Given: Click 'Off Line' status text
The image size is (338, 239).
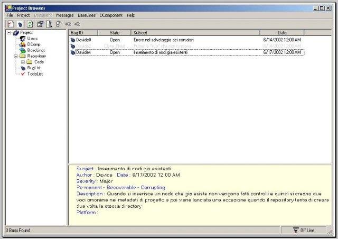Looking at the screenshot, I should [x=307, y=231].
